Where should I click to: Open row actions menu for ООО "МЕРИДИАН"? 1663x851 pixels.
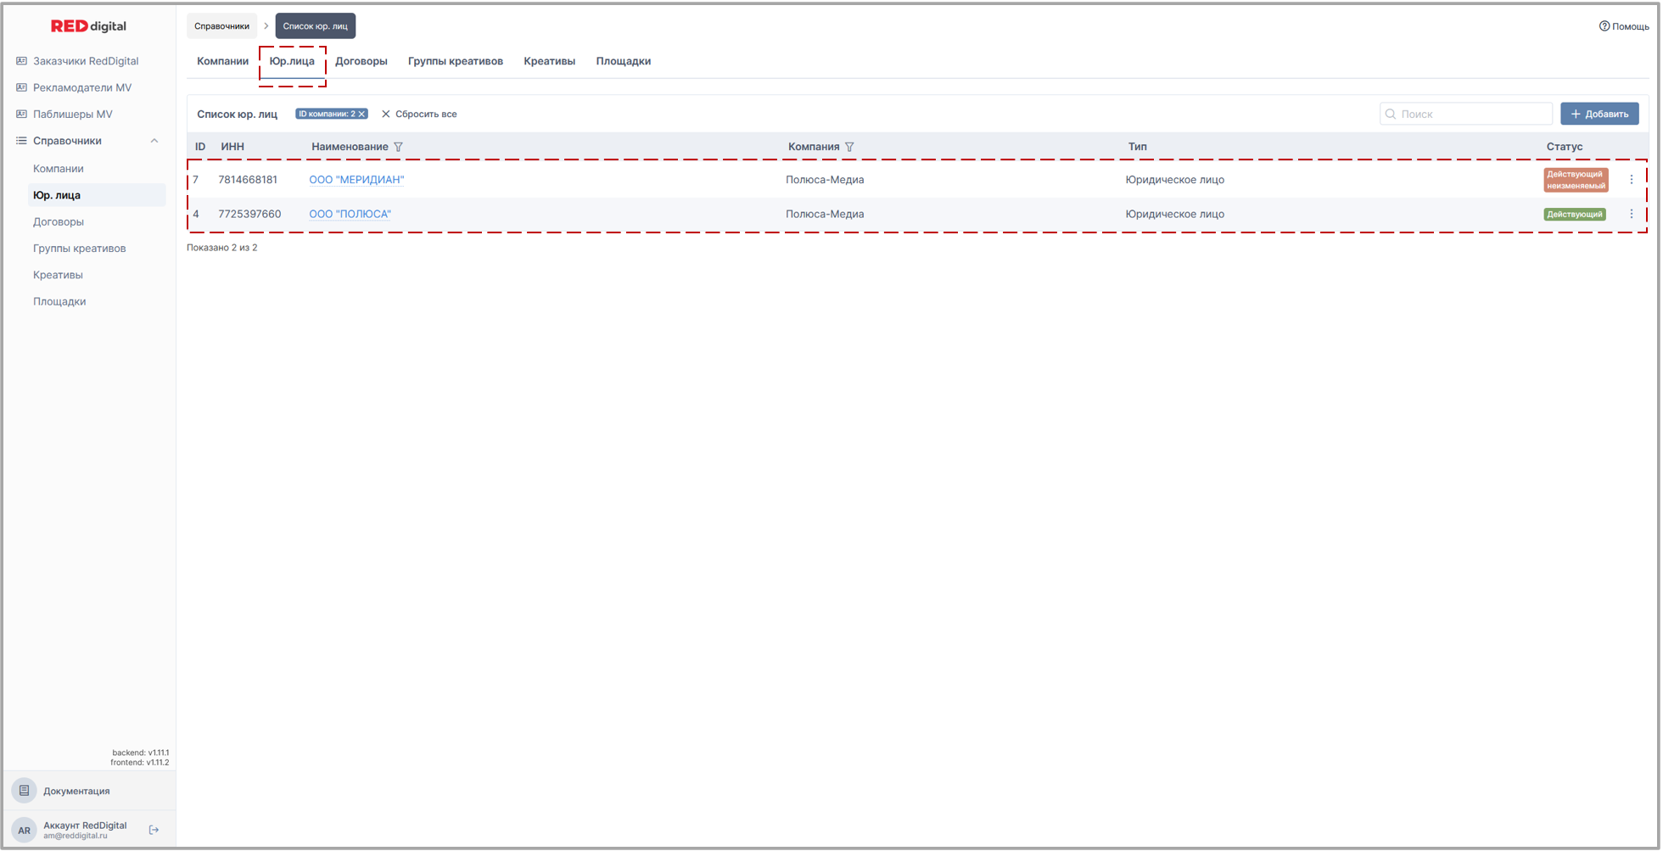point(1631,180)
